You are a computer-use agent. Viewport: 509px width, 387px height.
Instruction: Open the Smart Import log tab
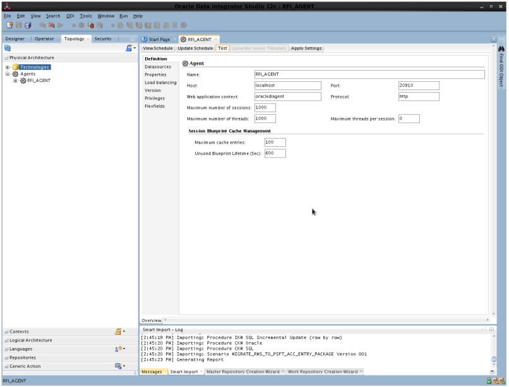(x=184, y=372)
